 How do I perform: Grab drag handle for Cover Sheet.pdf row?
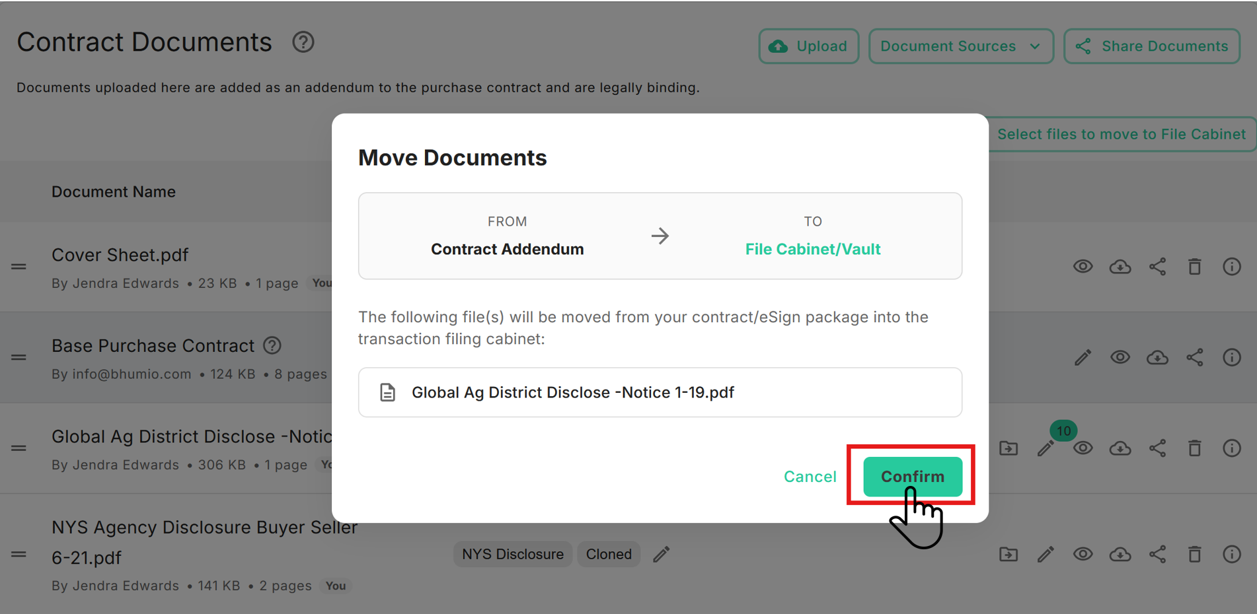click(19, 267)
